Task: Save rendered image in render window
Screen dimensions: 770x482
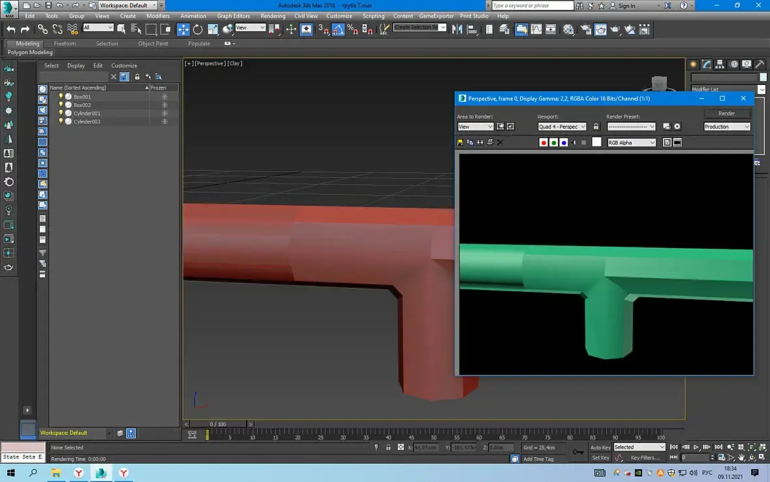Action: click(460, 142)
